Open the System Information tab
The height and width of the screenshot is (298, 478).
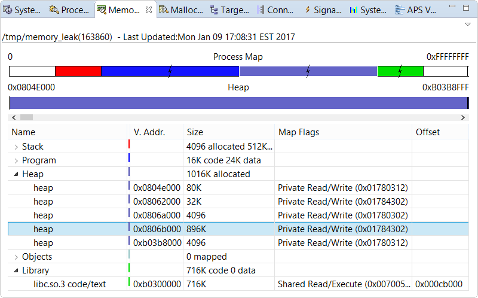pyautogui.click(x=23, y=10)
